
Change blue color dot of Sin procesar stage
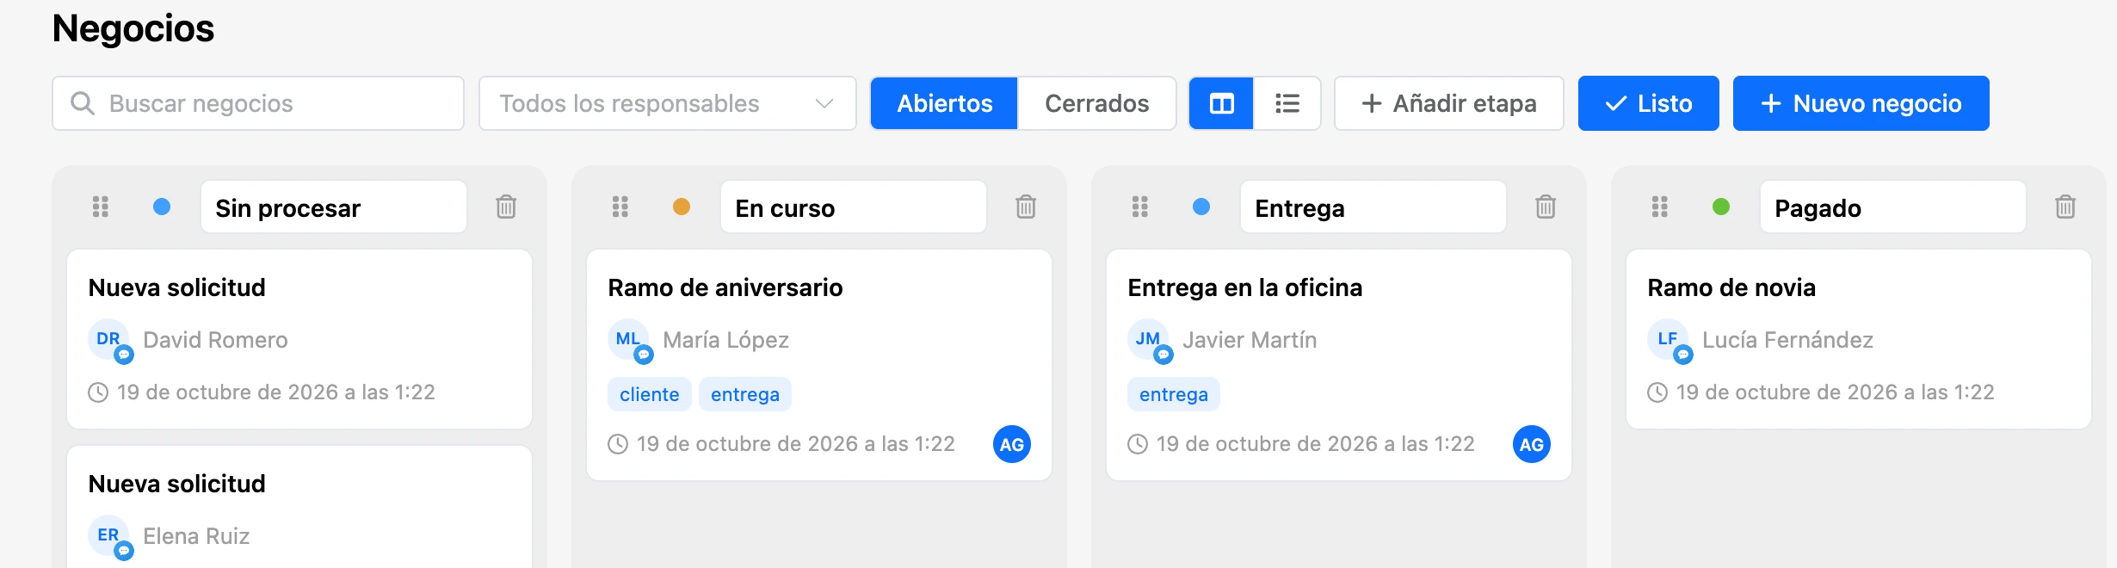tap(162, 207)
